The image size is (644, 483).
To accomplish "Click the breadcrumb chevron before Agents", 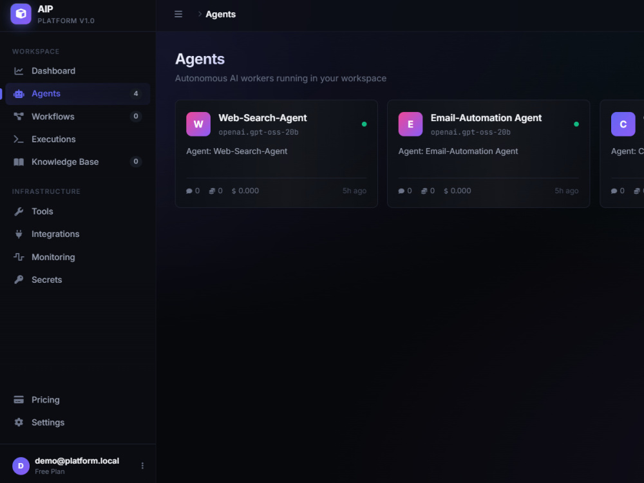I will point(200,14).
